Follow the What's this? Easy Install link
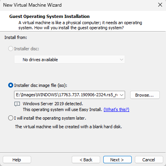 point(117,109)
